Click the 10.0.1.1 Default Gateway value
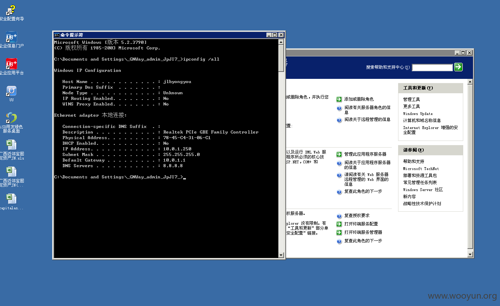 click(x=174, y=160)
